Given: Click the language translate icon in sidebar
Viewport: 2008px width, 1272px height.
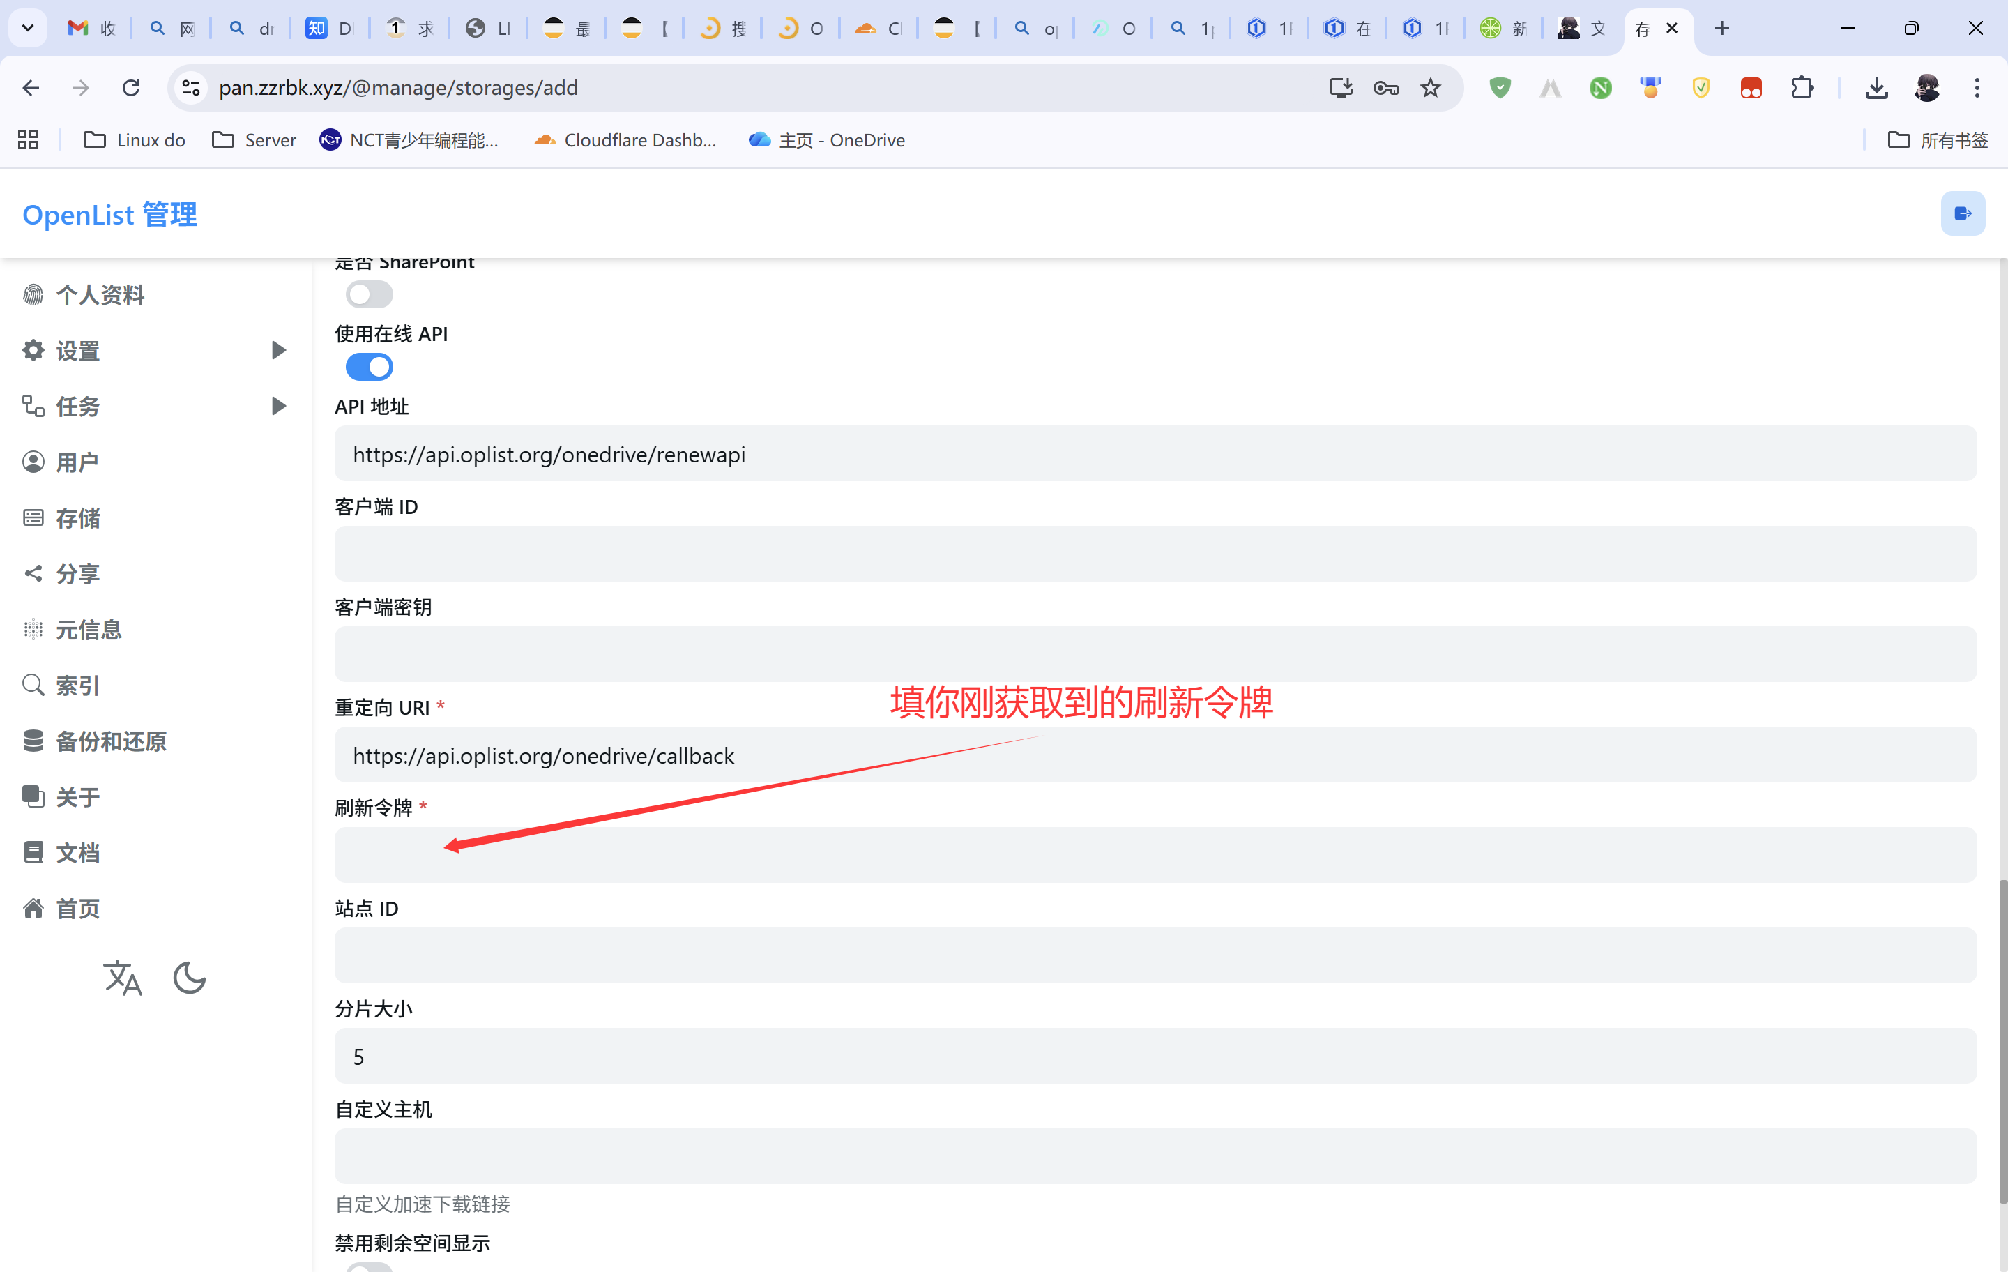Looking at the screenshot, I should coord(123,978).
